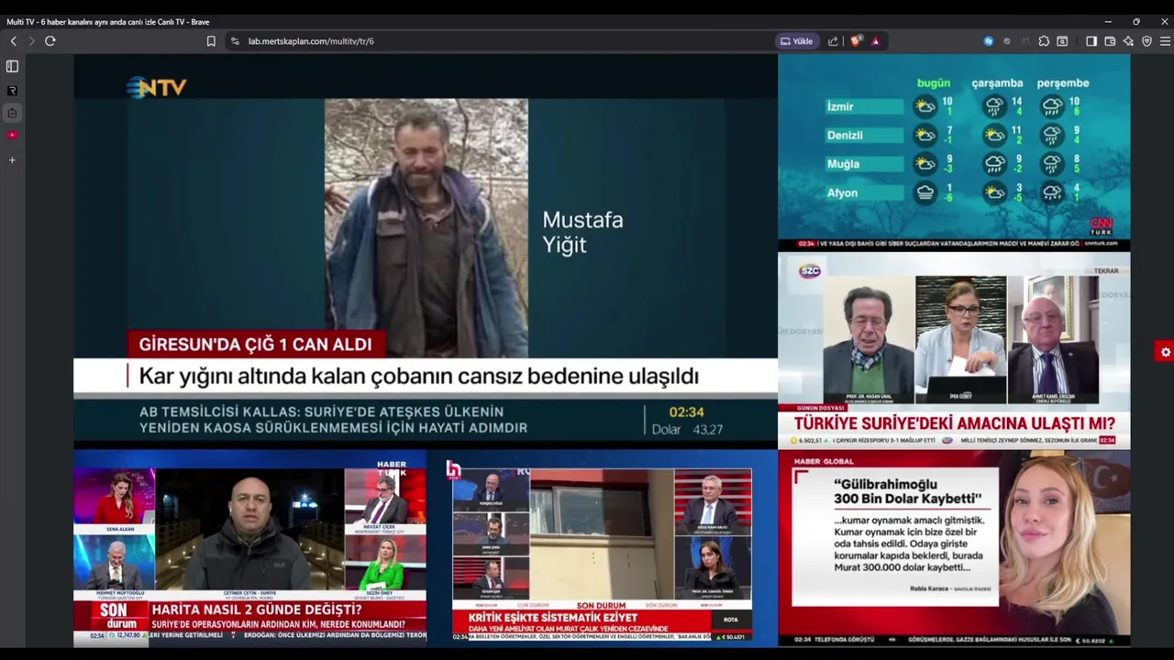Click the Haber Global stream tile

click(954, 548)
